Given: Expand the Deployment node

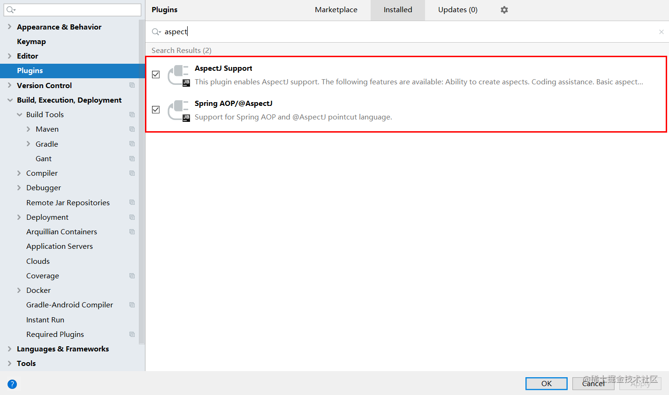Looking at the screenshot, I should click(19, 217).
